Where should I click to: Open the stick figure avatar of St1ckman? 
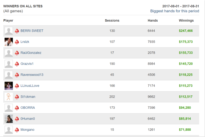9,97
